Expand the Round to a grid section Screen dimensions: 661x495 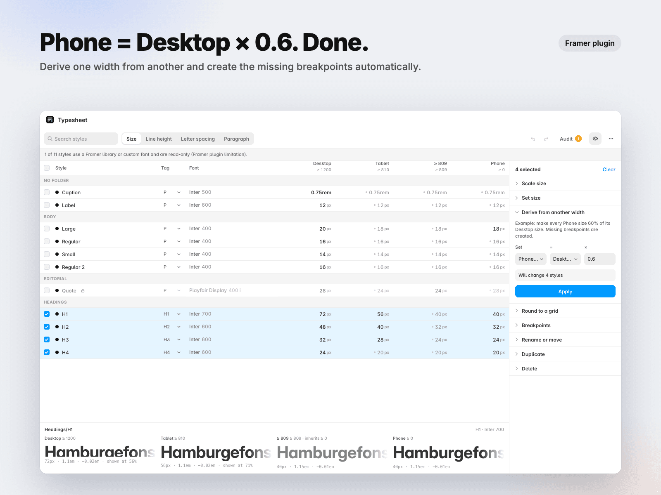[565, 311]
